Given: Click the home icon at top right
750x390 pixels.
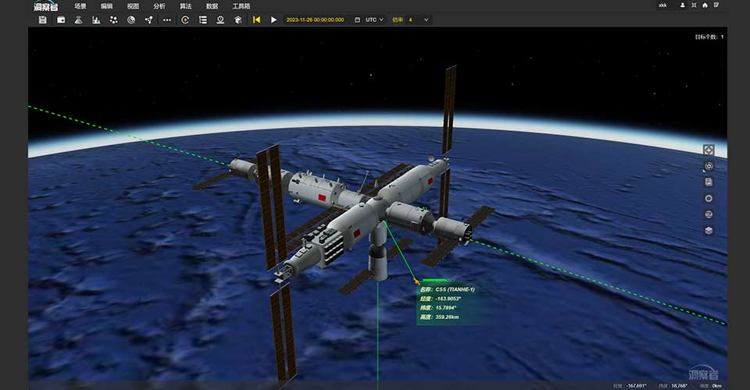Looking at the screenshot, I should click(705, 5).
